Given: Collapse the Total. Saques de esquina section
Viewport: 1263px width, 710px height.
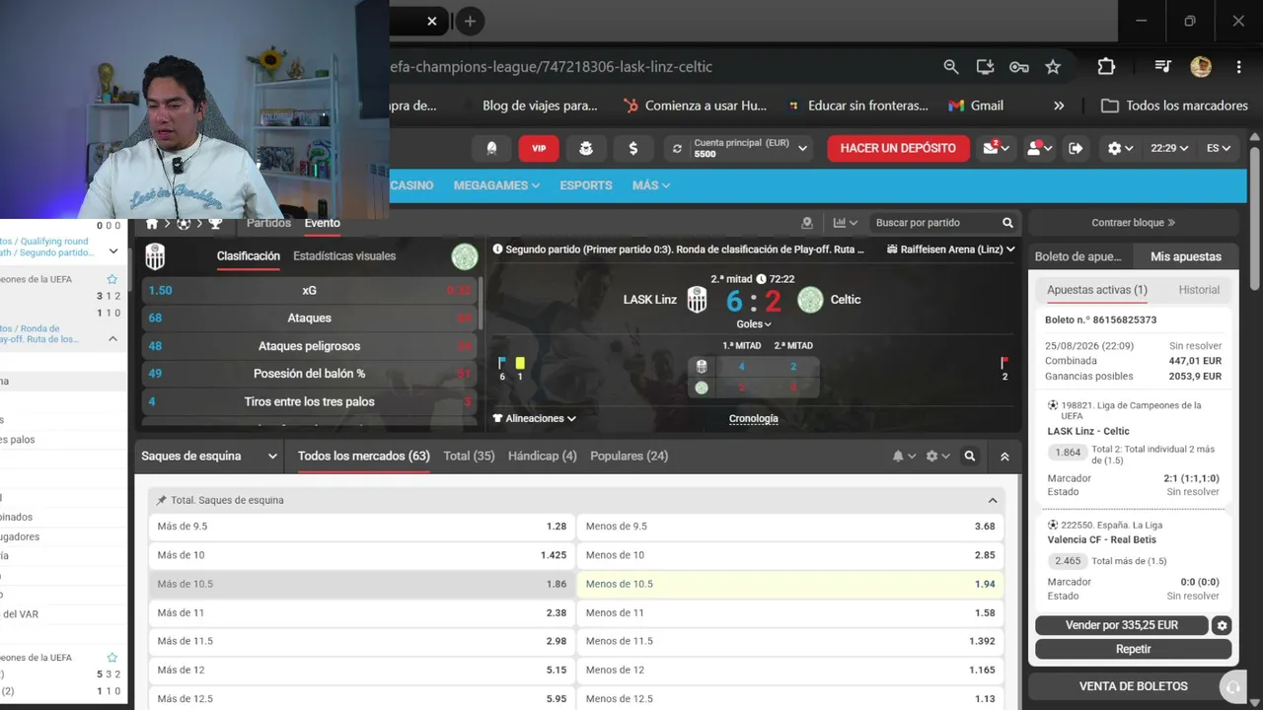Looking at the screenshot, I should click(993, 501).
